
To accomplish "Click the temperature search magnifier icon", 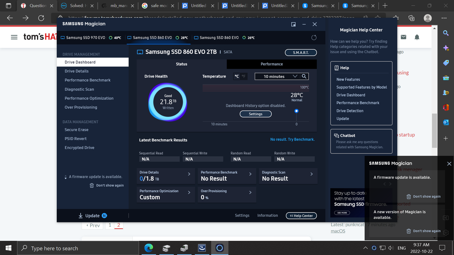I will [304, 76].
